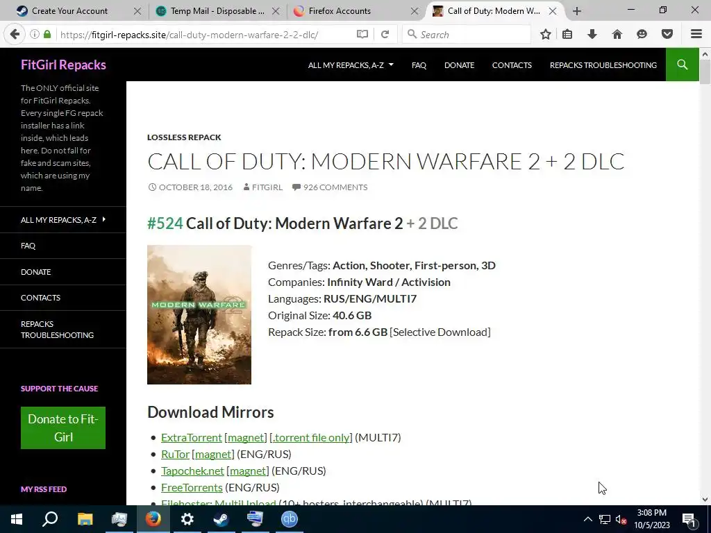Click the scrollbar down arrow
This screenshot has height=533, width=711.
click(705, 500)
